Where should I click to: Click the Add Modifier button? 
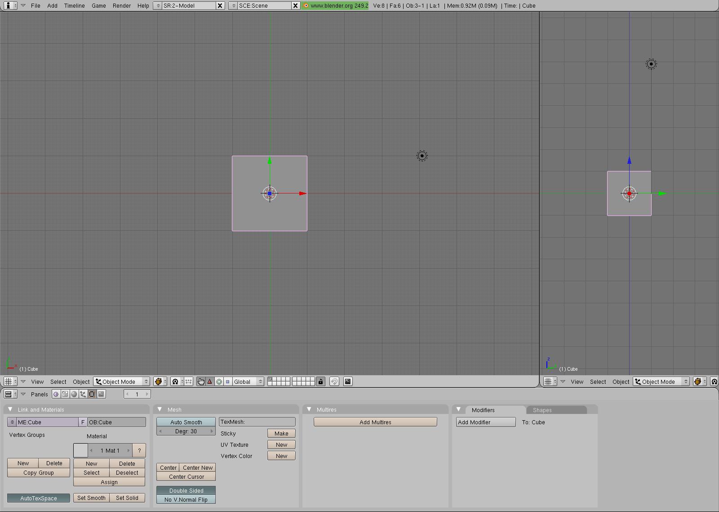coord(485,422)
